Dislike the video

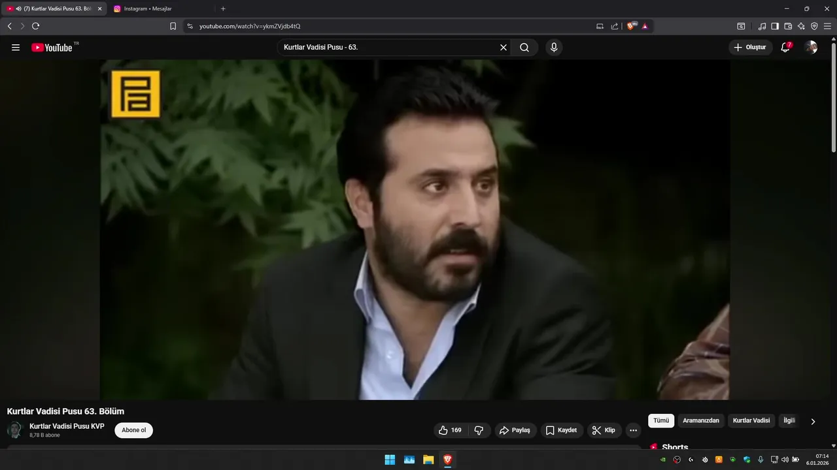[479, 430]
